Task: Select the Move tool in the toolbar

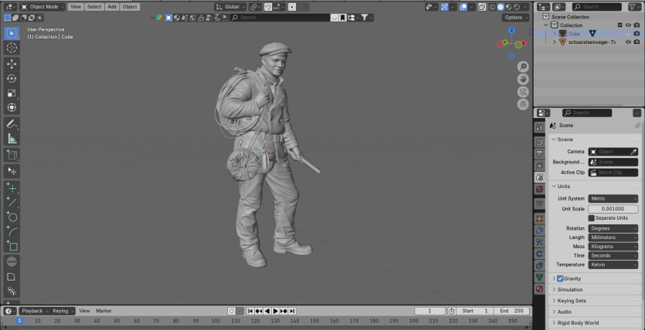Action: tap(12, 63)
